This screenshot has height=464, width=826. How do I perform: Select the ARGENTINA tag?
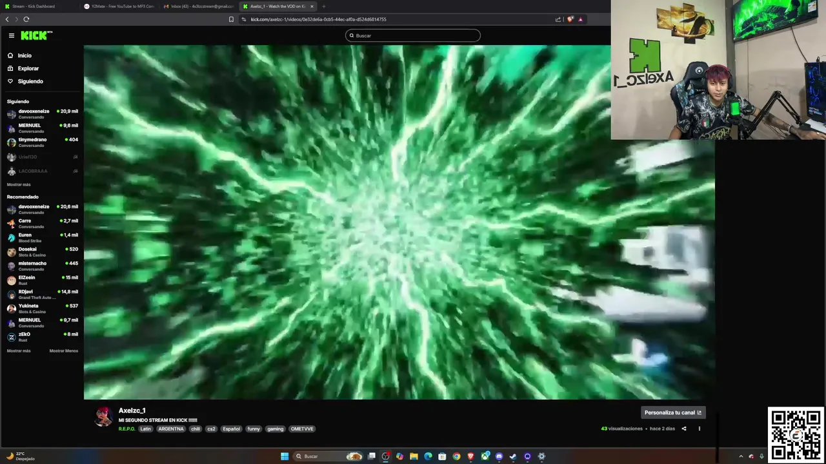(x=171, y=429)
